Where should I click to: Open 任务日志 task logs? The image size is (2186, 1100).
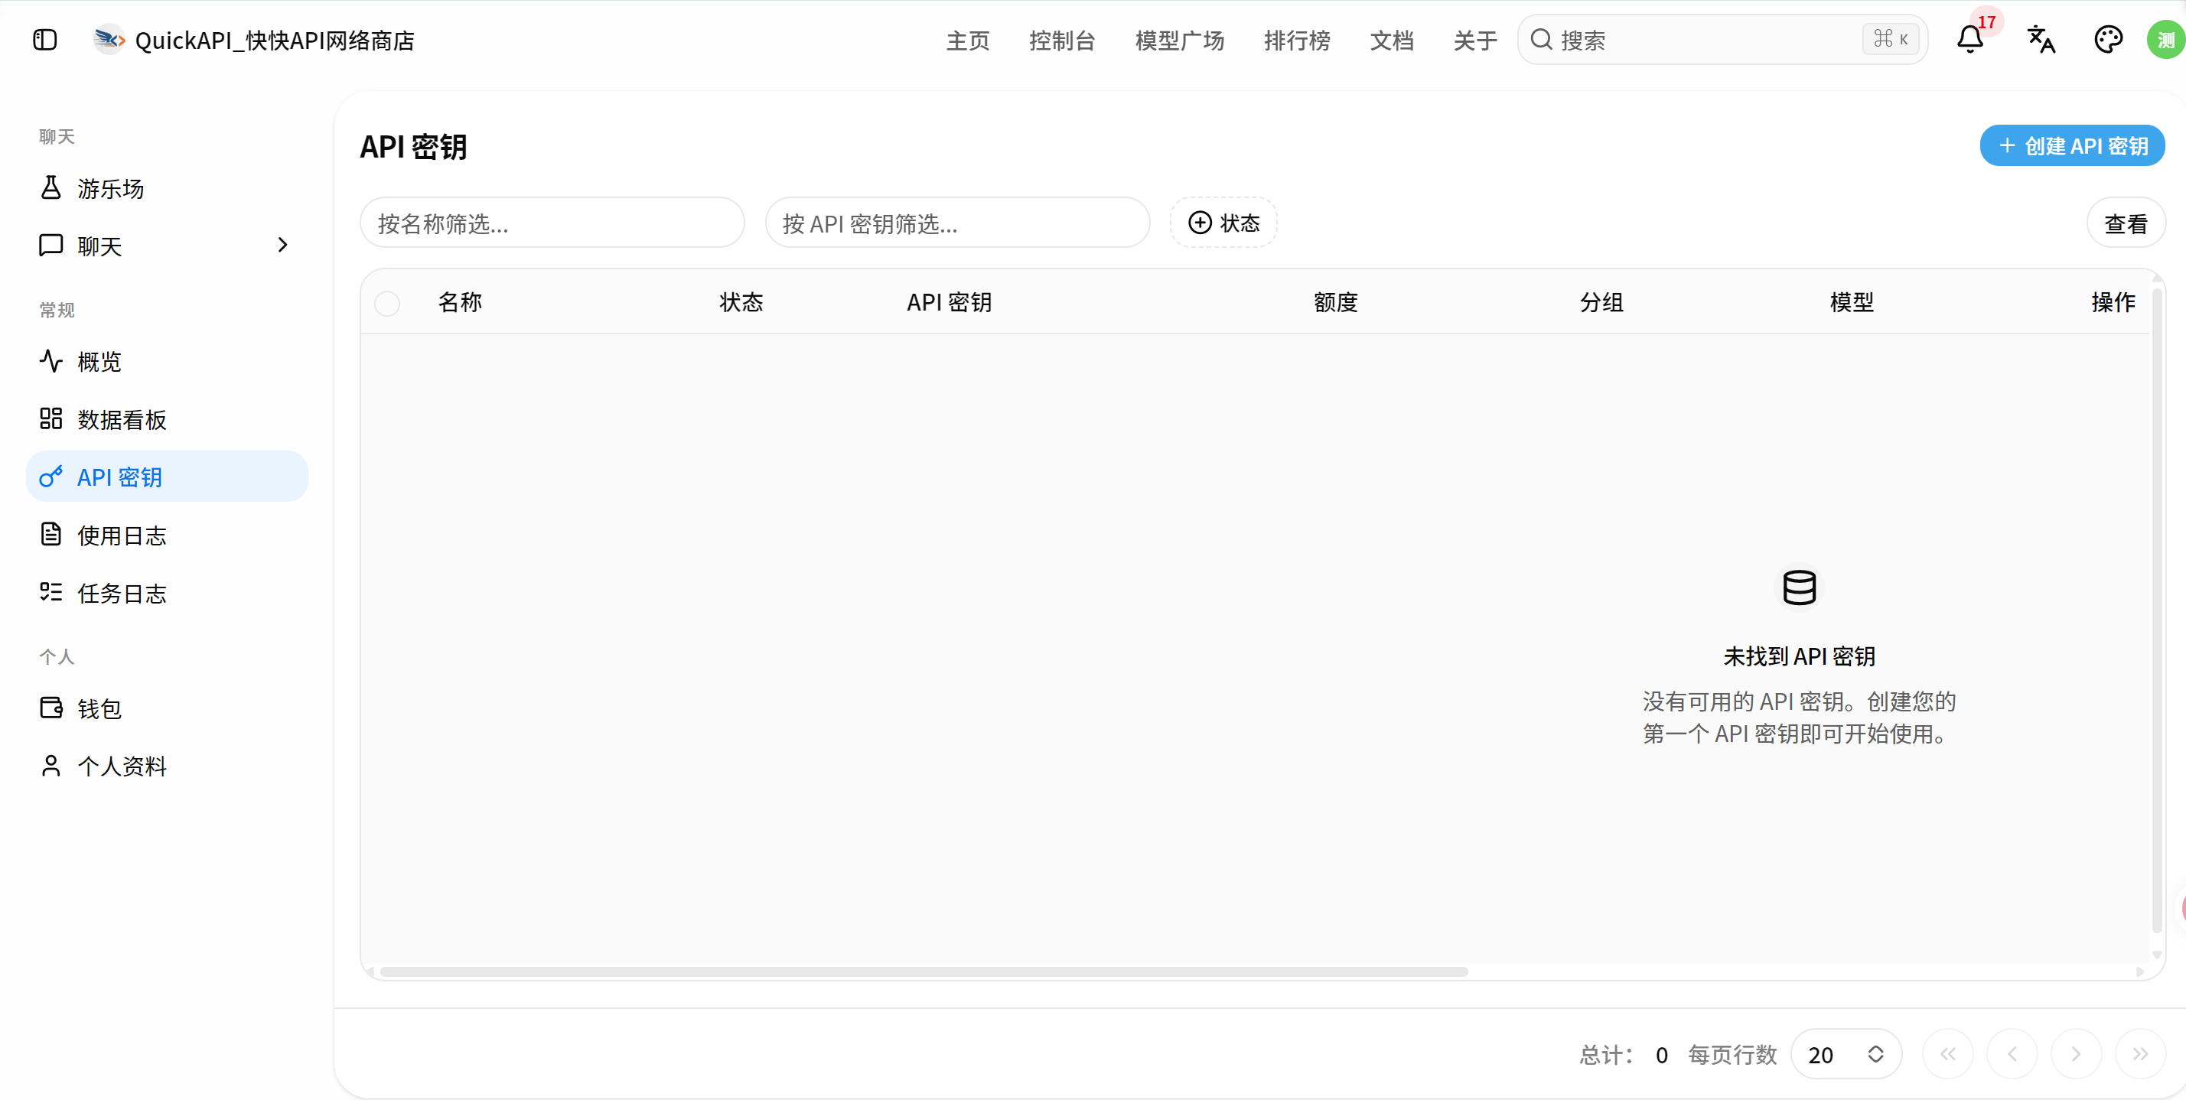167,593
